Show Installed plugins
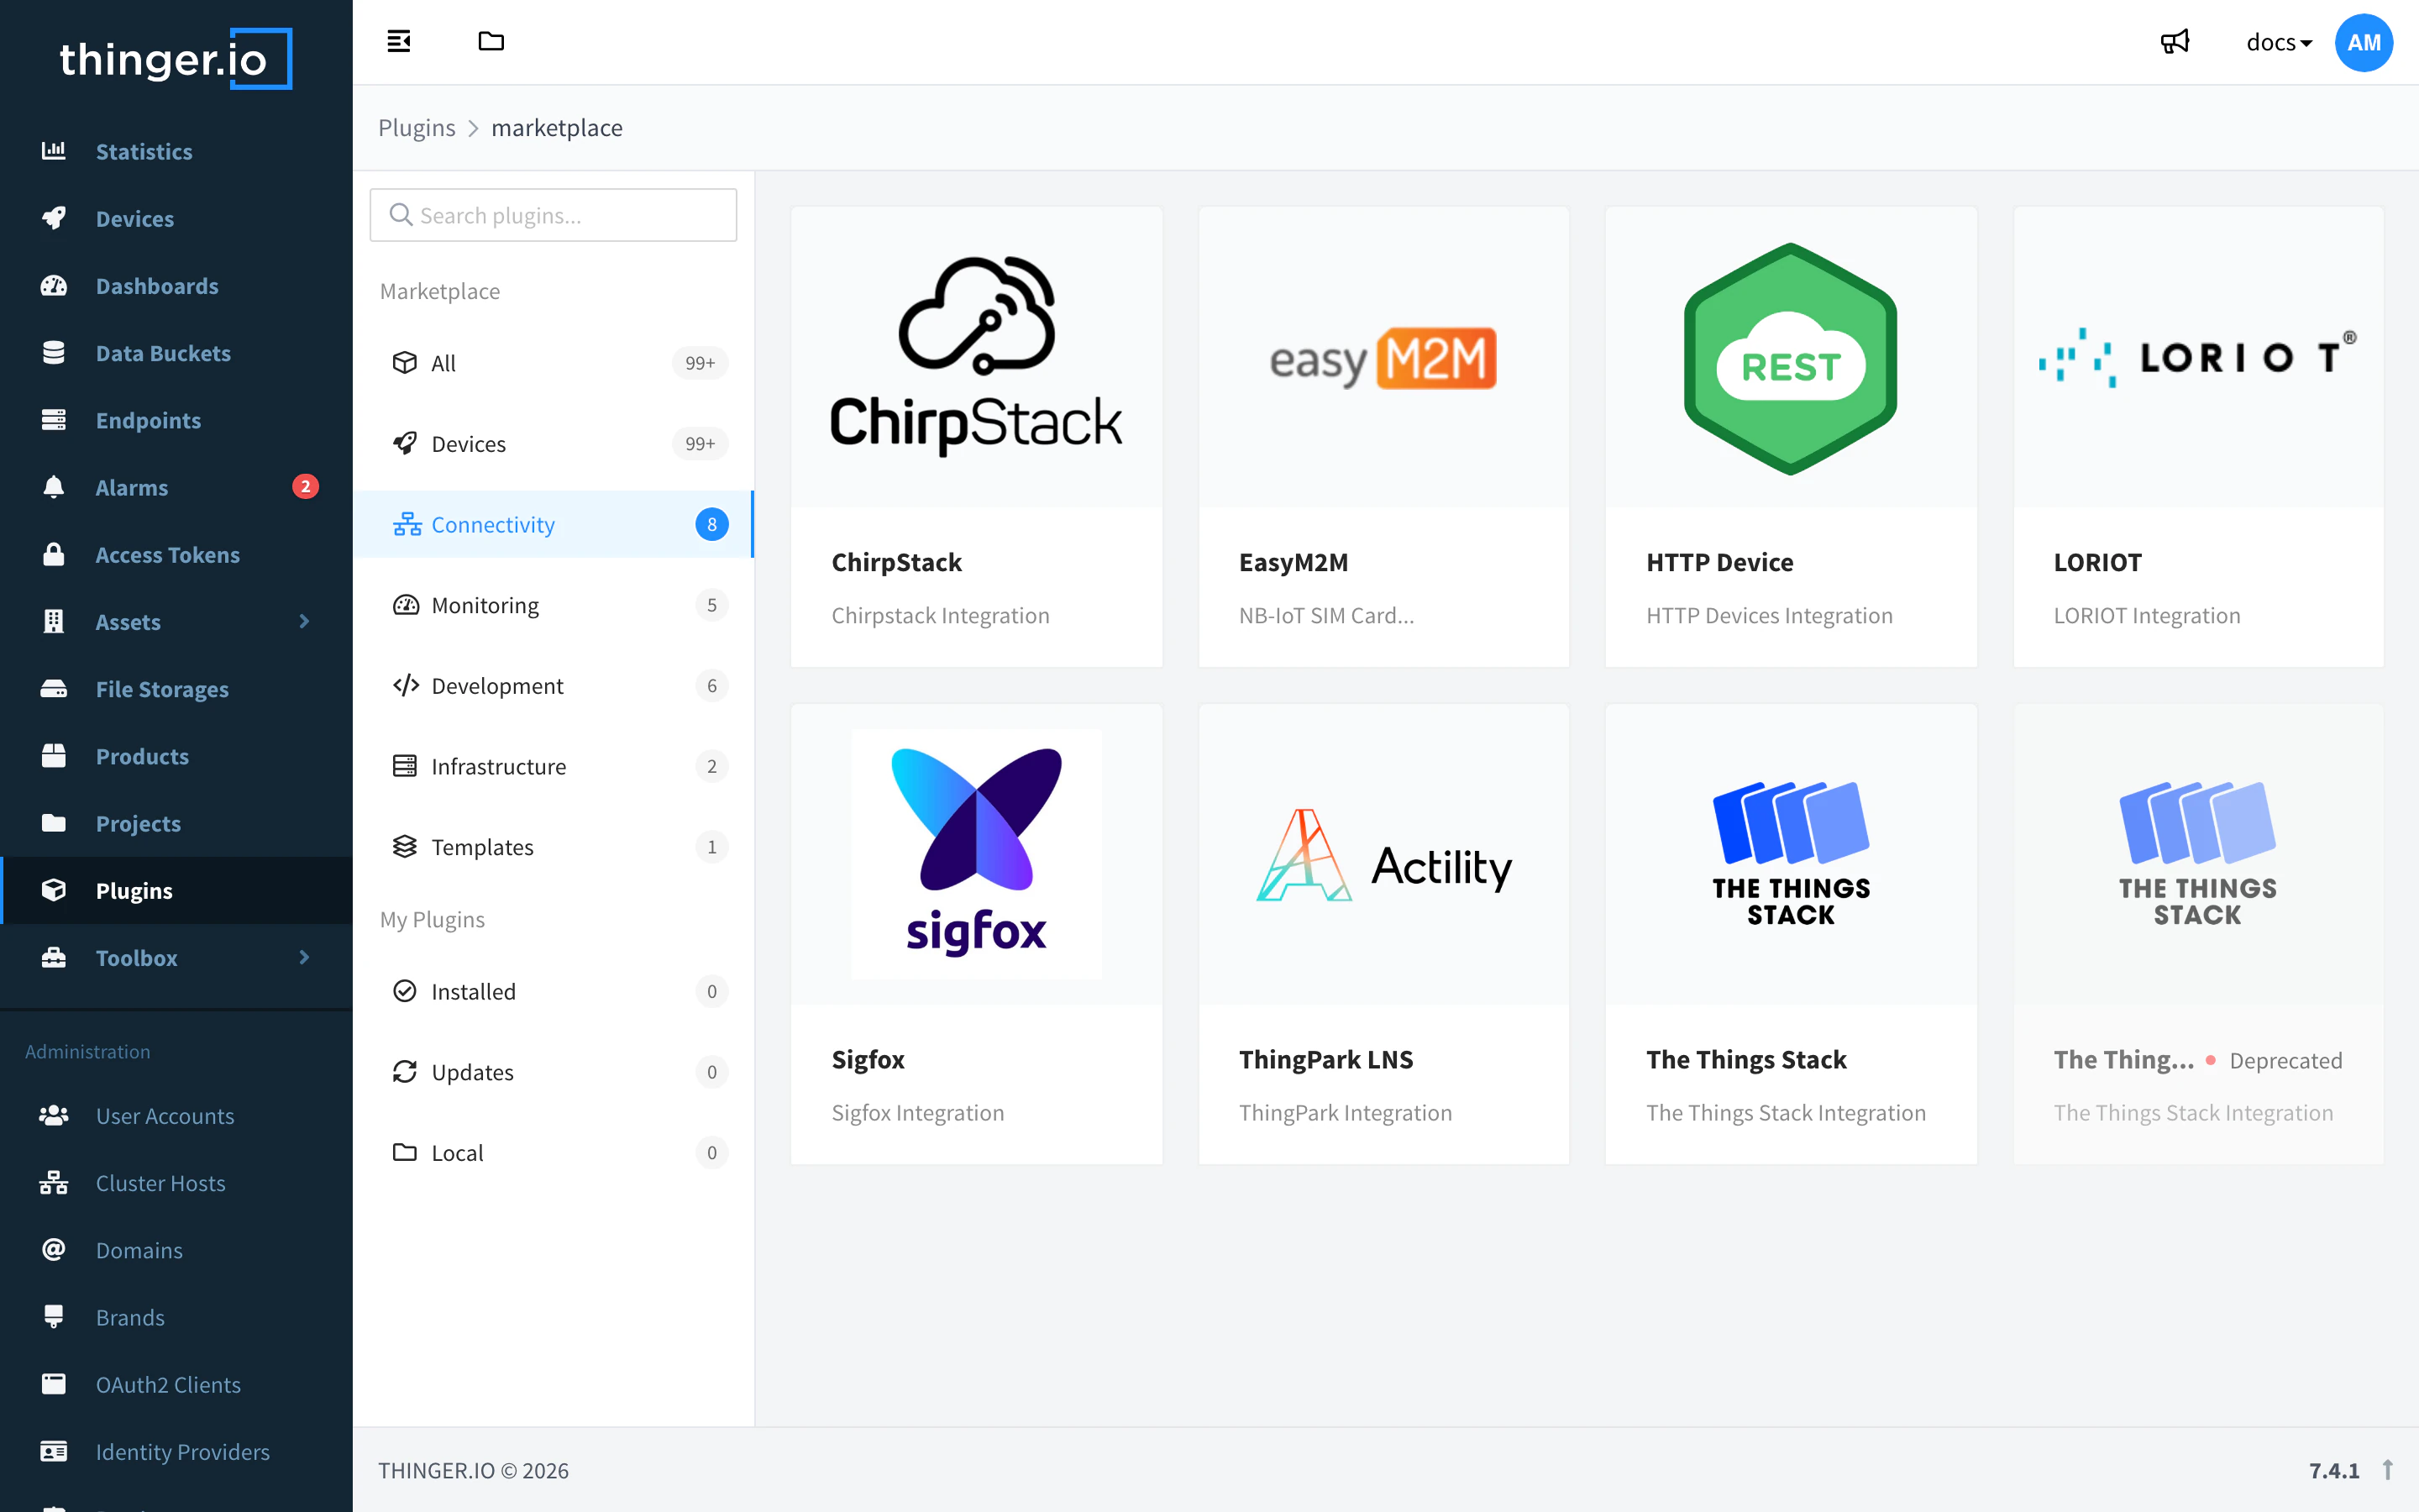2419x1512 pixels. point(554,991)
